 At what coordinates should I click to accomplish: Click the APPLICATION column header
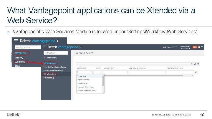pyautogui.click(x=82, y=68)
